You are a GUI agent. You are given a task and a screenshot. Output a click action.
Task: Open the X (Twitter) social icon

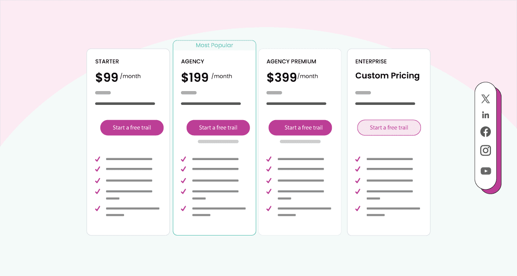coord(485,98)
